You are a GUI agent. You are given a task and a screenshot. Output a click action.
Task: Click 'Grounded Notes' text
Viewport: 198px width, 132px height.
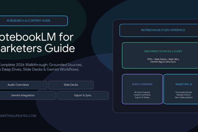coord(184,92)
